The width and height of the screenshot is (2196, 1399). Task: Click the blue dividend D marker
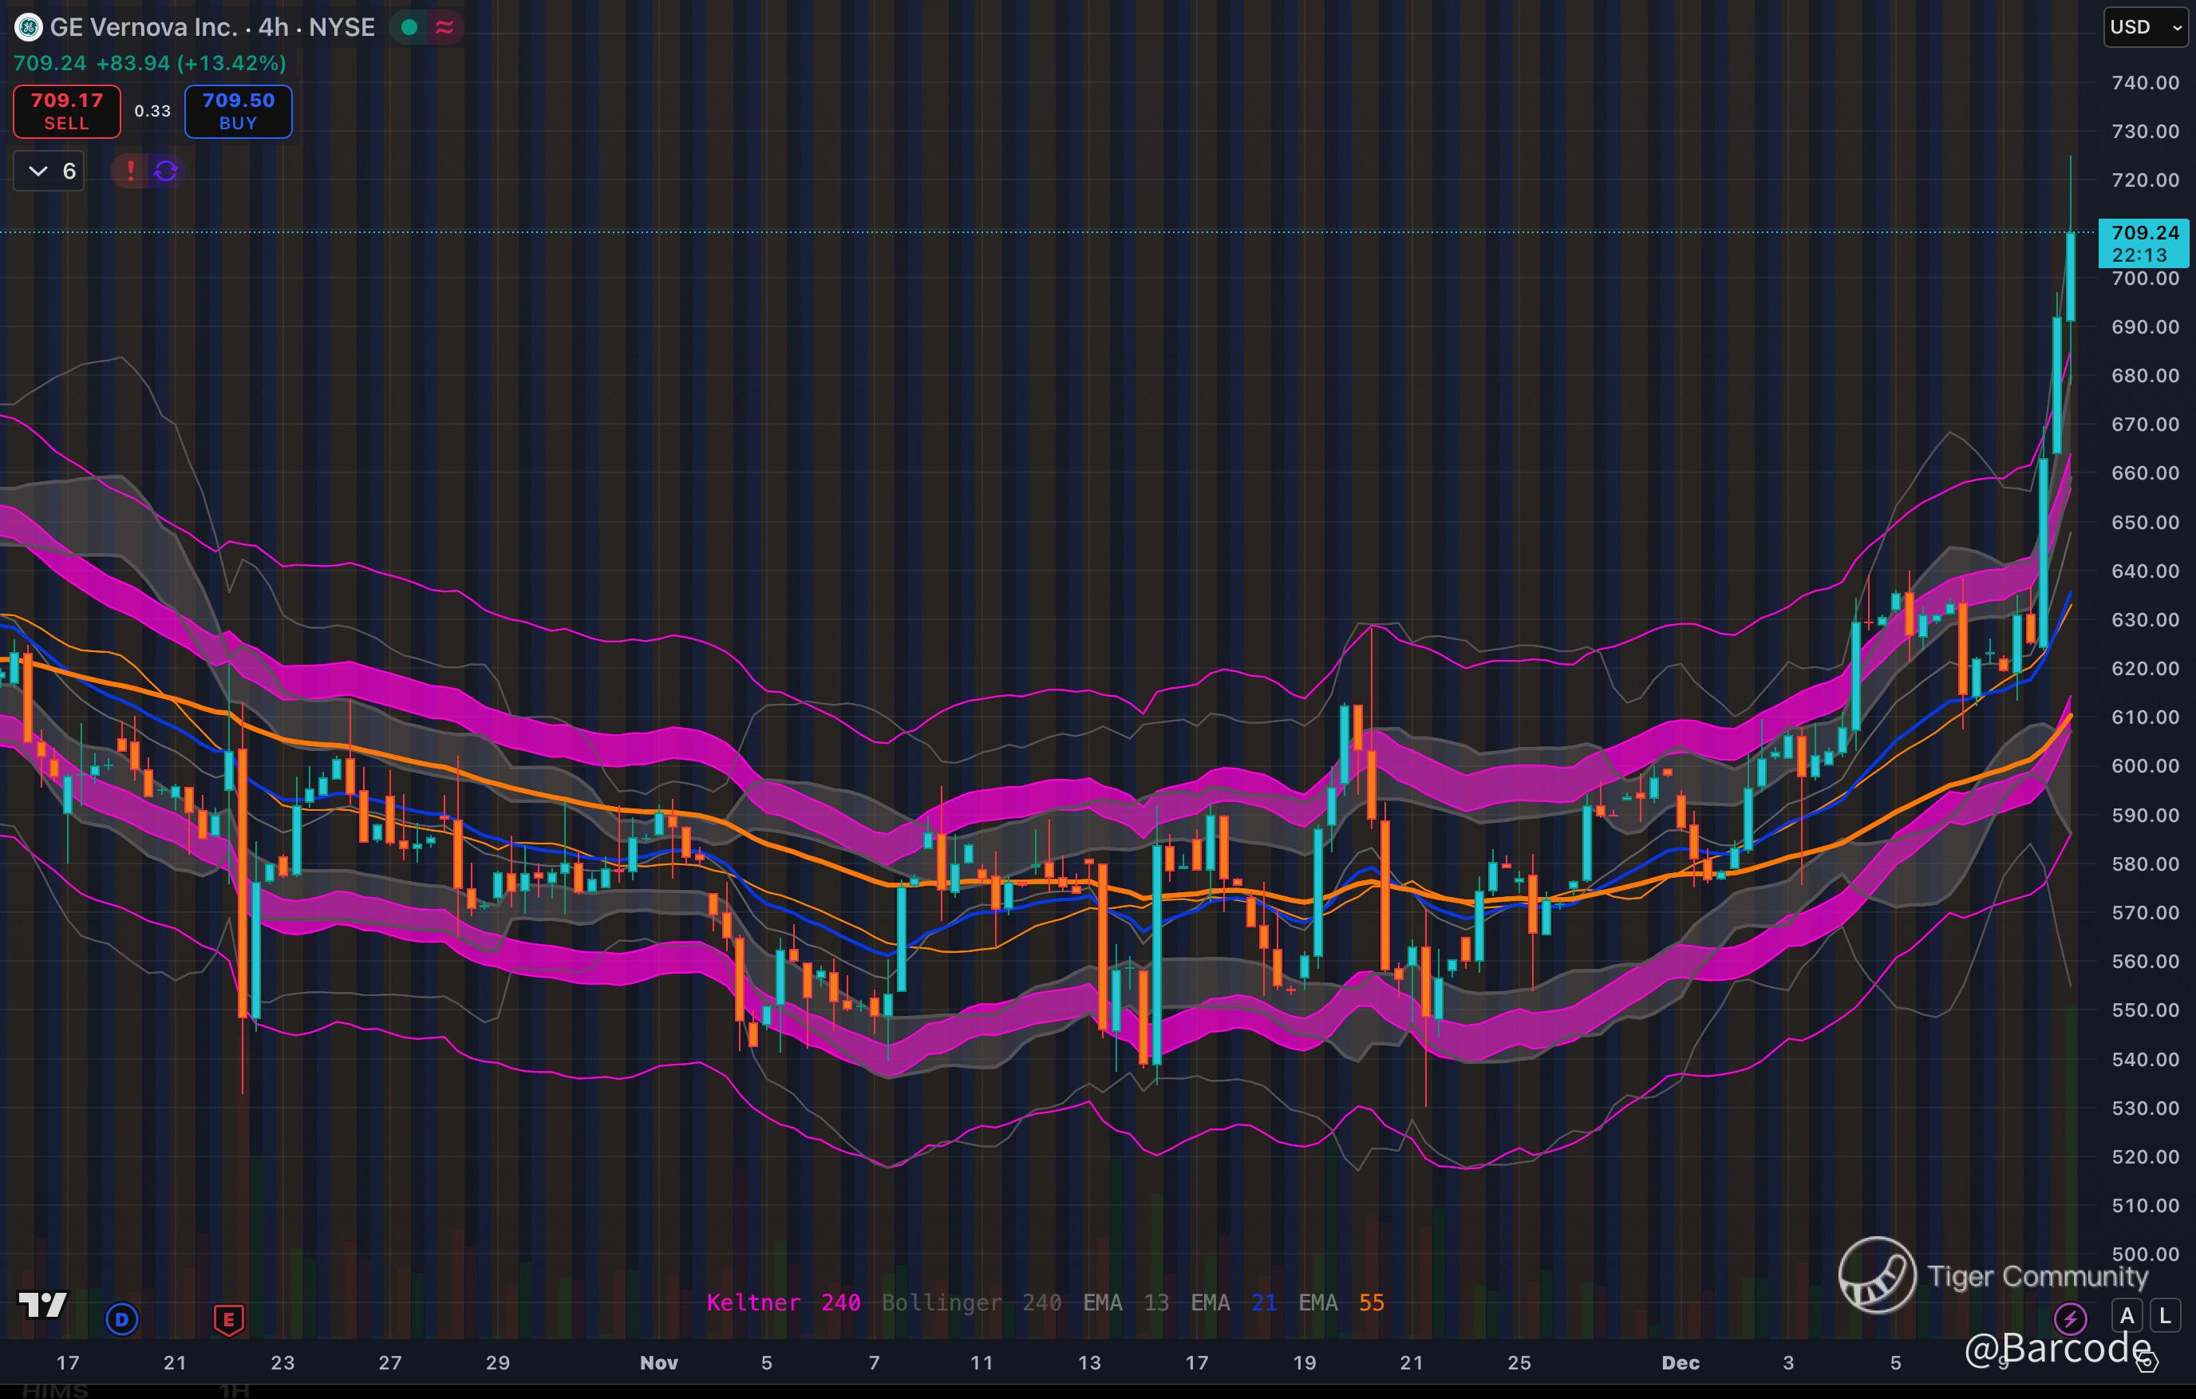[x=122, y=1318]
